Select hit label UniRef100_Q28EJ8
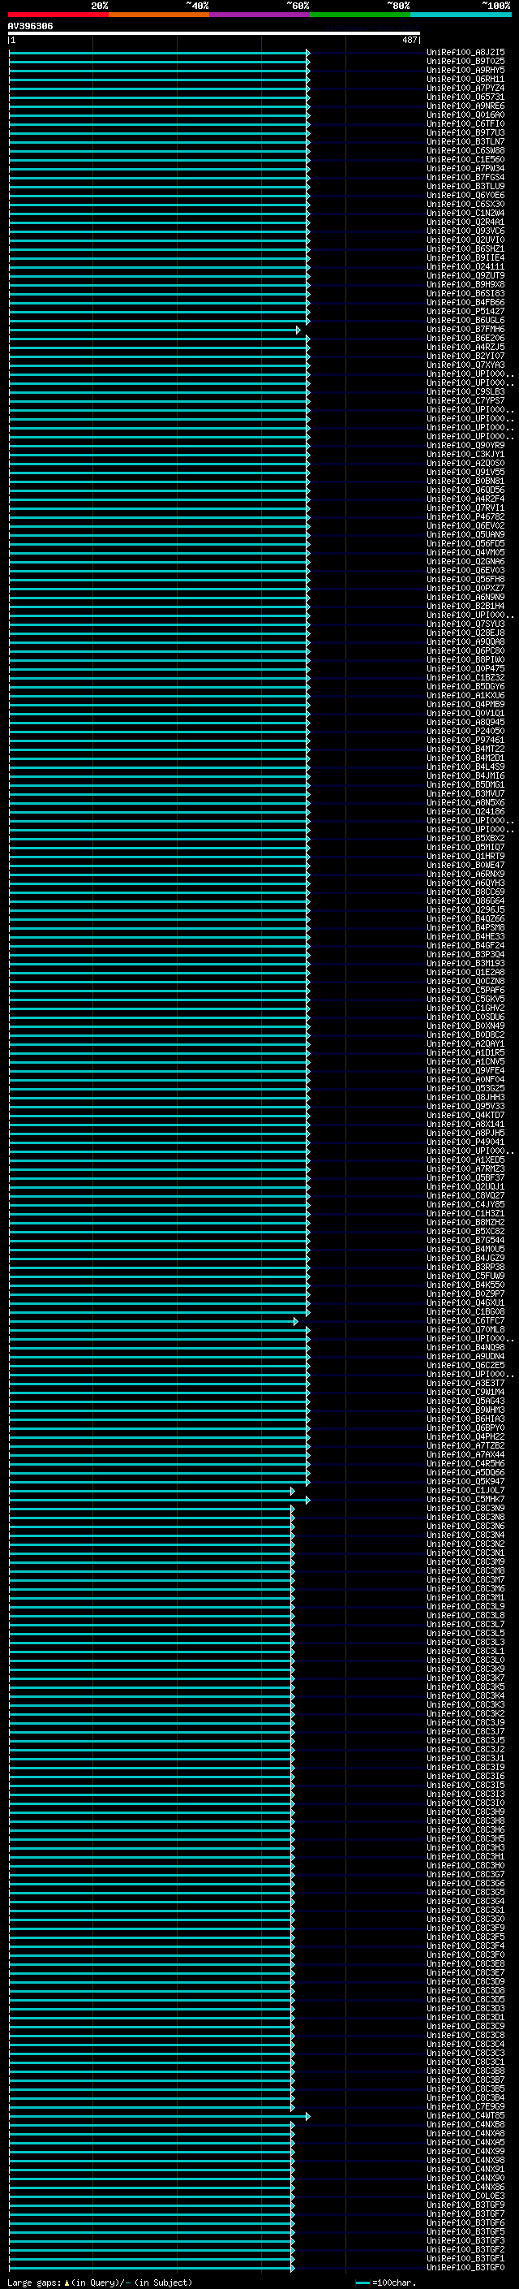 click(x=465, y=633)
